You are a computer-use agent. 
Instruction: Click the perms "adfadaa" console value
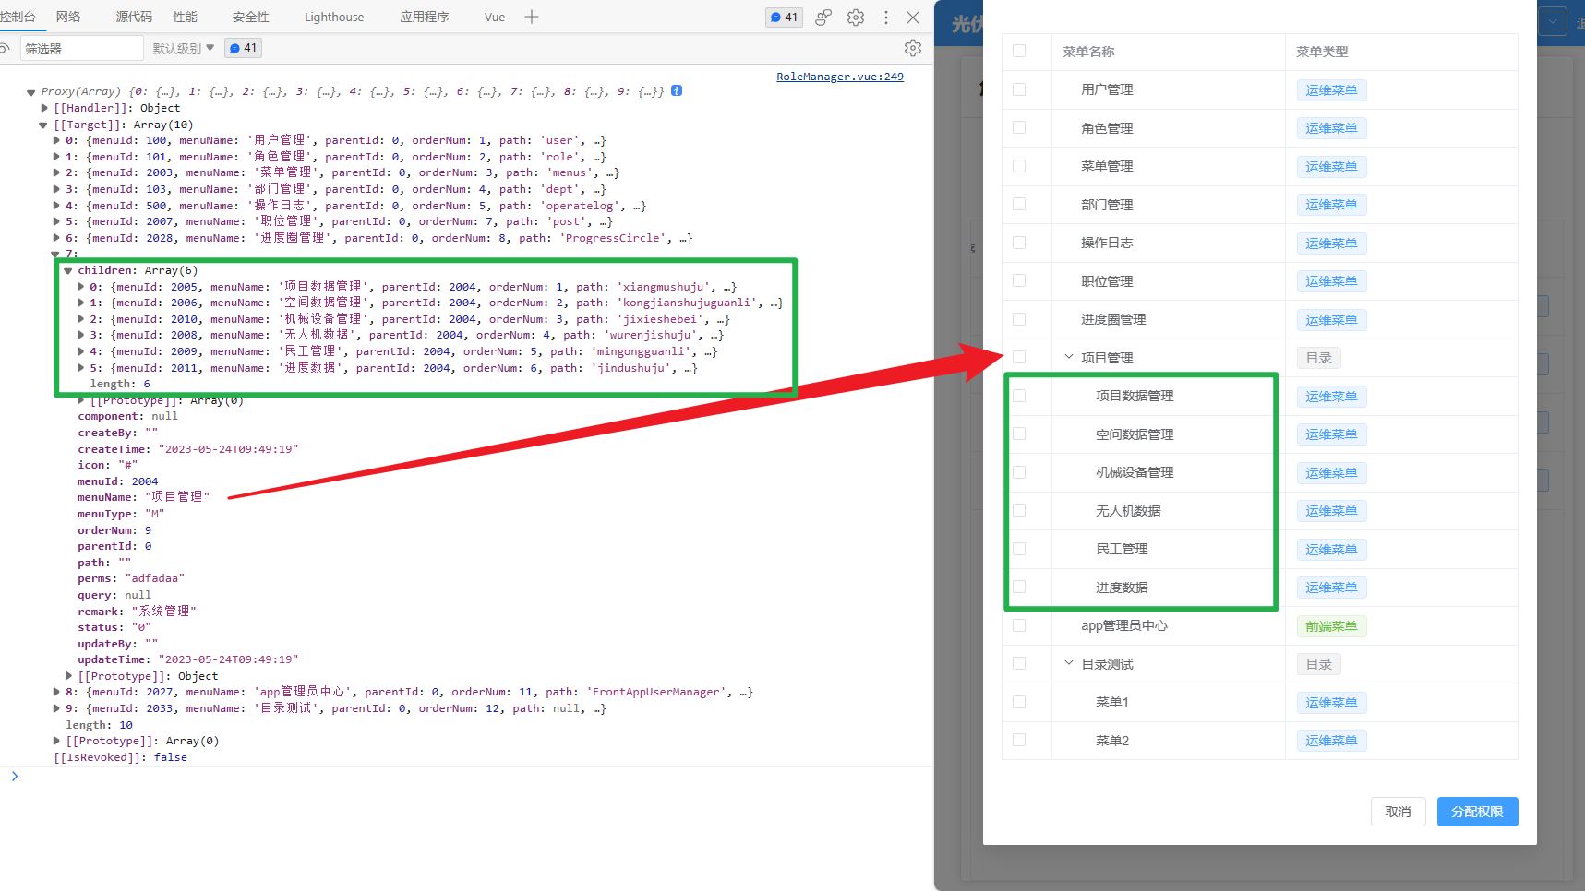(155, 578)
